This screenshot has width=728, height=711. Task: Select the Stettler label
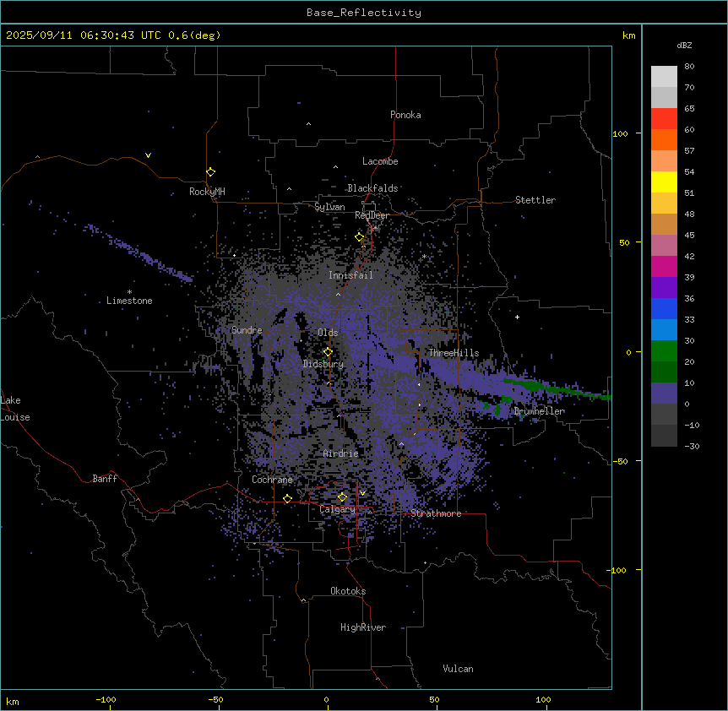coord(535,200)
